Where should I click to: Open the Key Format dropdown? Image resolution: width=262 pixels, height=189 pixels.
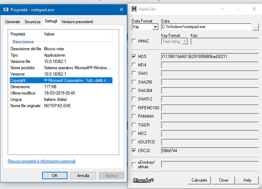(185, 41)
